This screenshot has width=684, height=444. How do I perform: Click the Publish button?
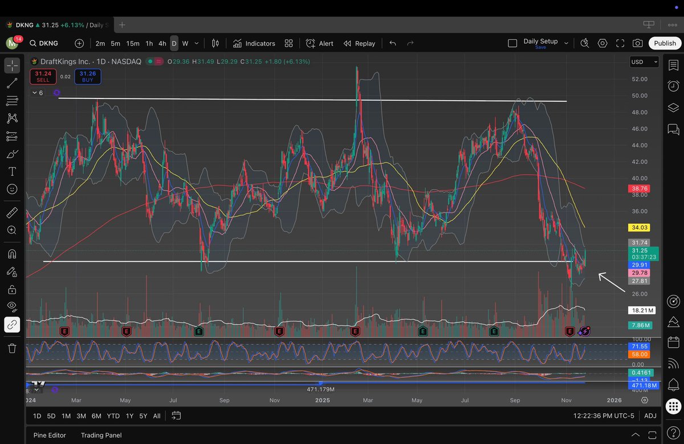(x=665, y=43)
